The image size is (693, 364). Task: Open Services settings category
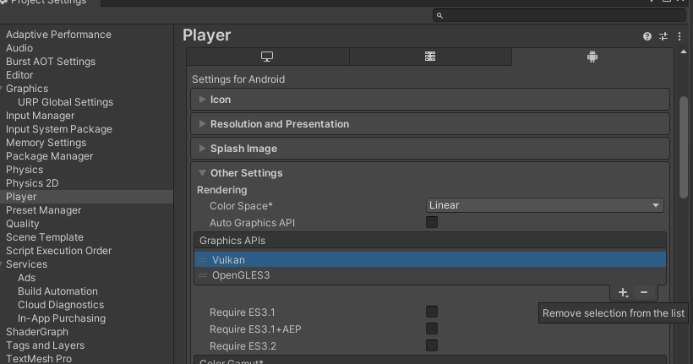(26, 264)
